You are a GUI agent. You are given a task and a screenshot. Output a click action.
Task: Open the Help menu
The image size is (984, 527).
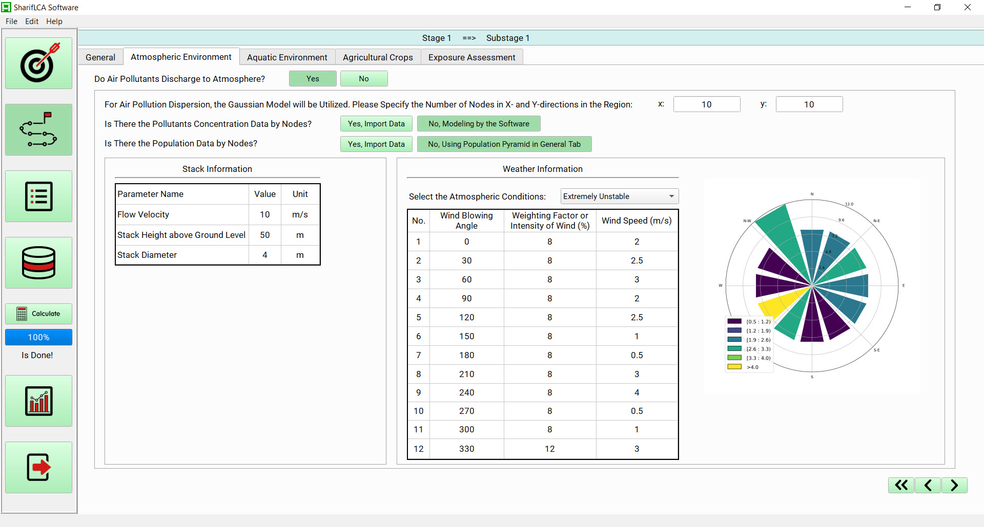tap(54, 21)
